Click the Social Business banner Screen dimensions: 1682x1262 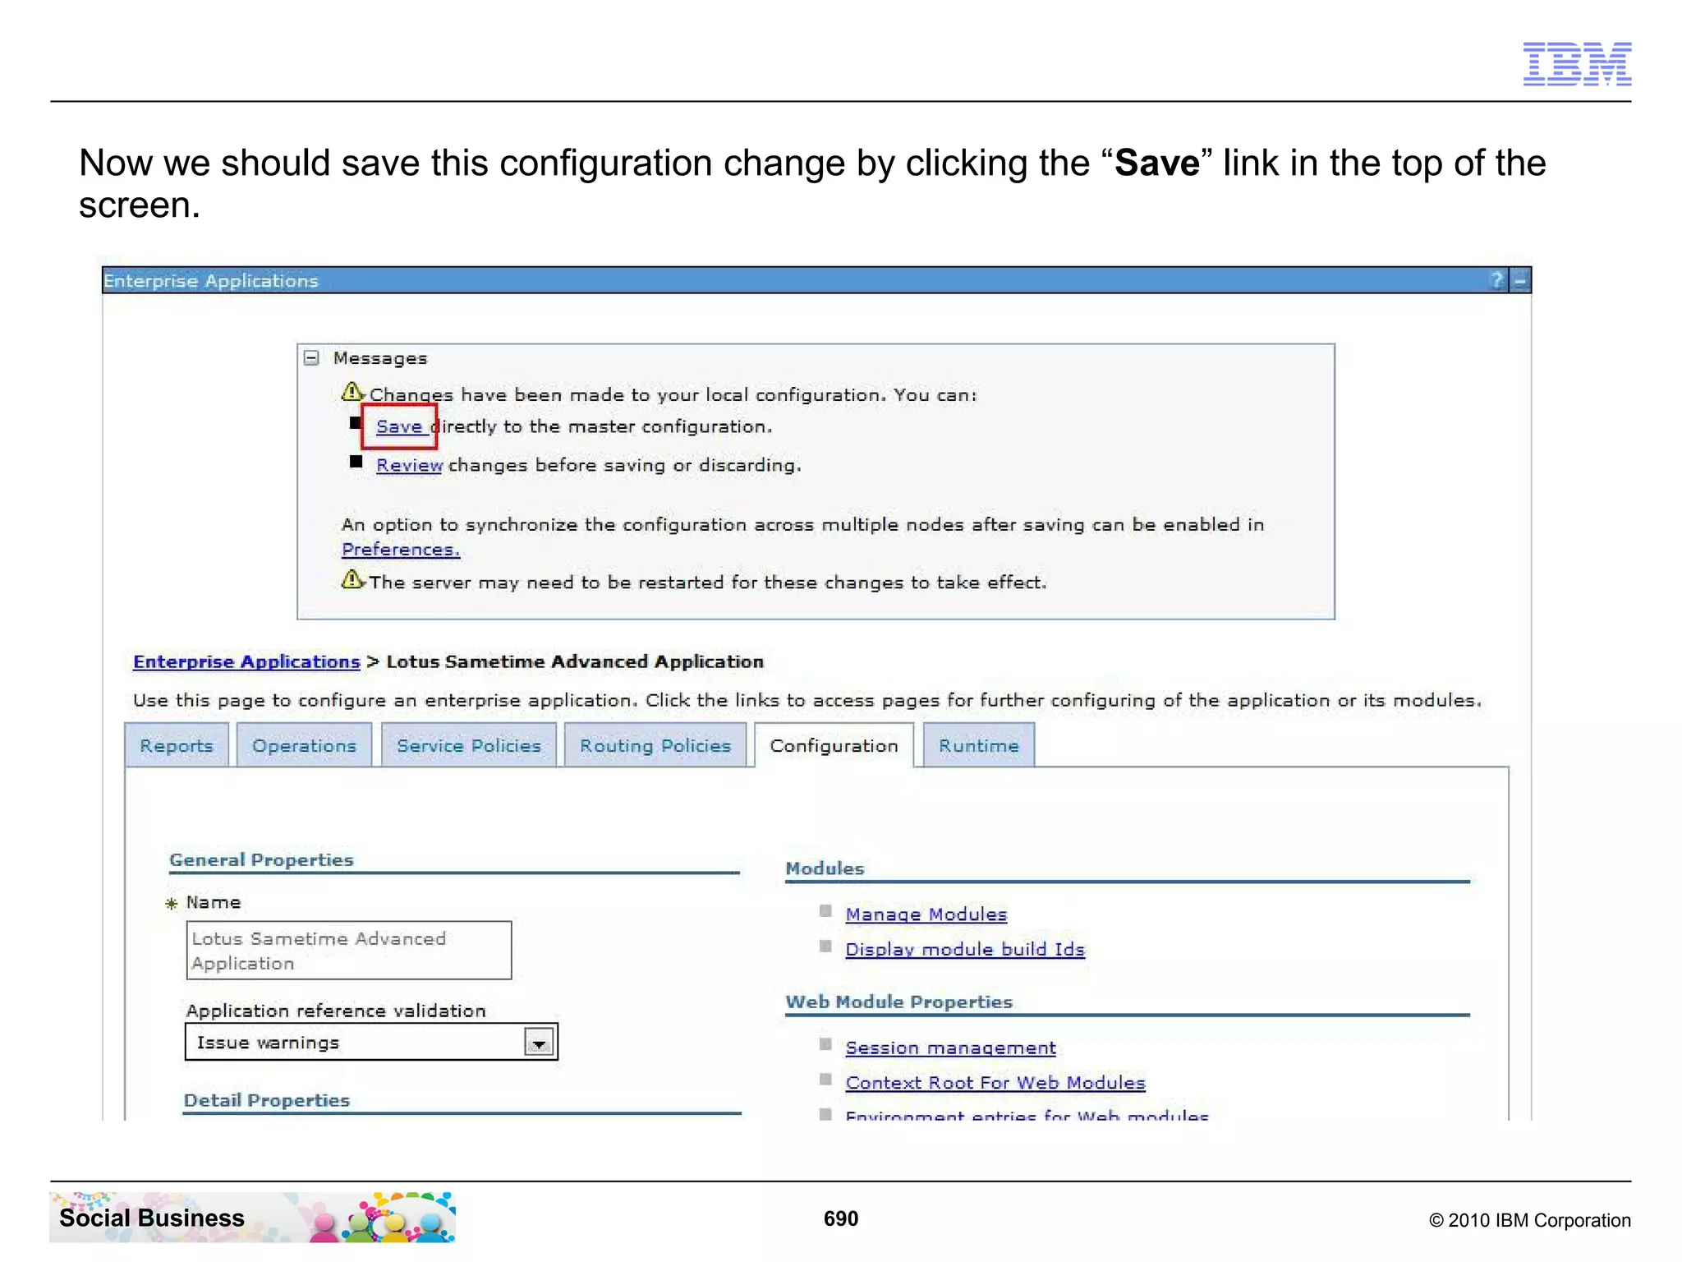click(252, 1217)
